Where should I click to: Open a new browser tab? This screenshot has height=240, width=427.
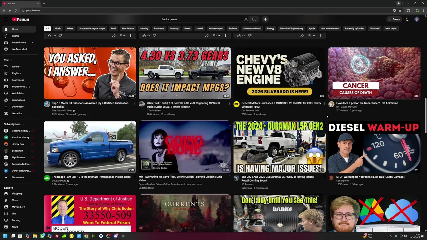click(44, 3)
